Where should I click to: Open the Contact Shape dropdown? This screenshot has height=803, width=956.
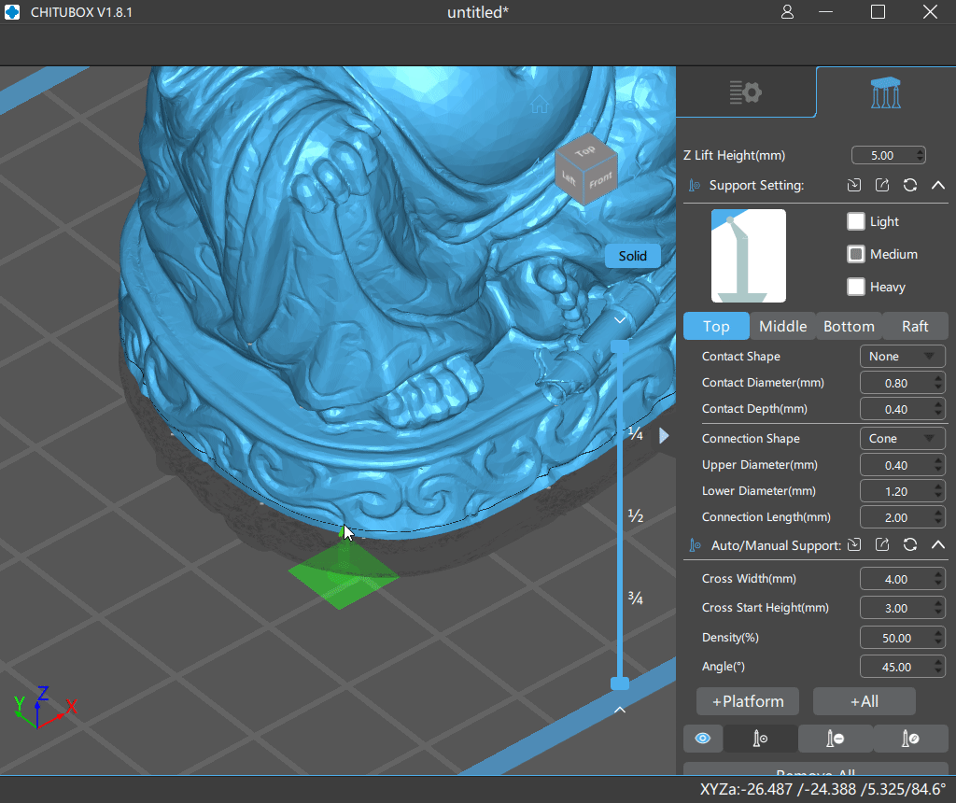903,356
